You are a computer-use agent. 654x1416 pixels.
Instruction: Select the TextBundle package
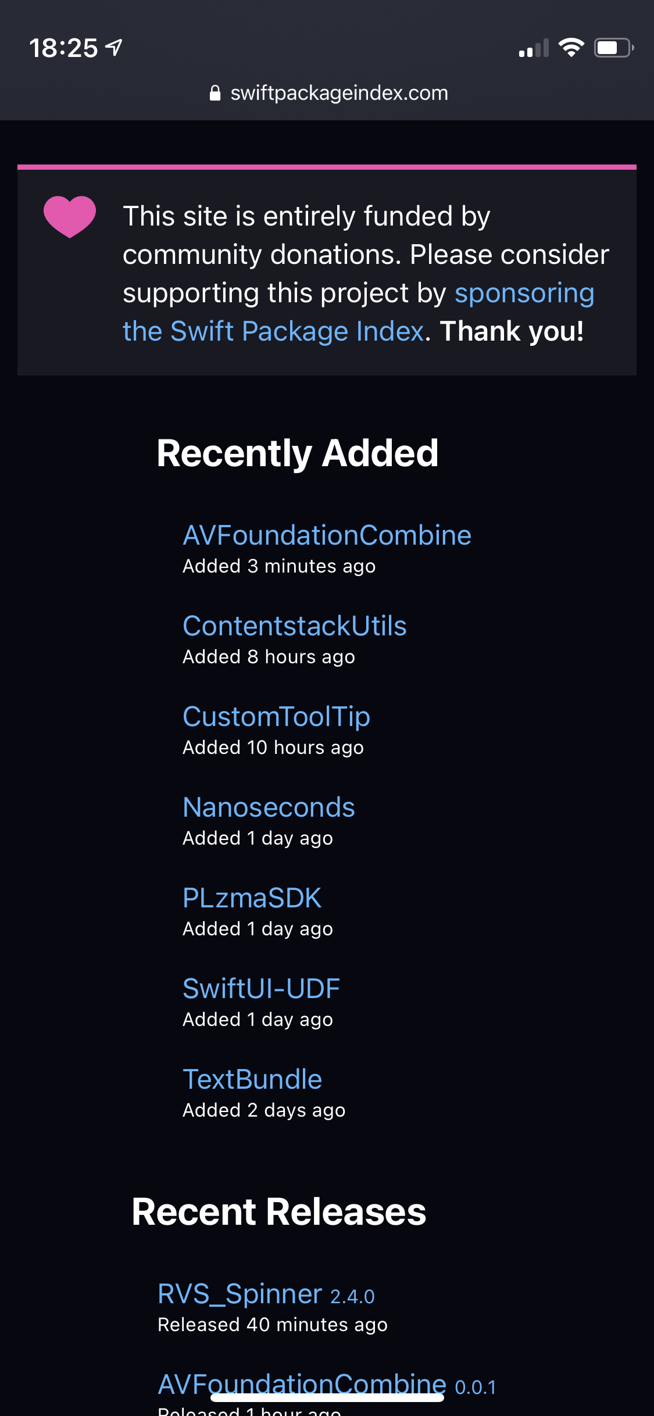click(x=252, y=1079)
